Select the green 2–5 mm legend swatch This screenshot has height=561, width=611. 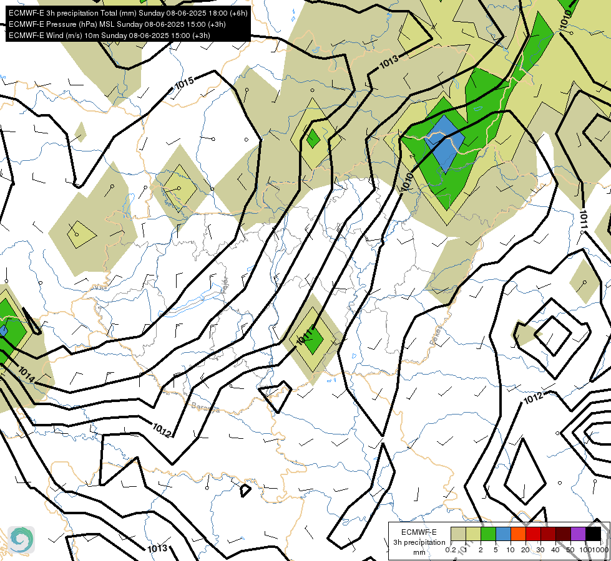pyautogui.click(x=488, y=534)
